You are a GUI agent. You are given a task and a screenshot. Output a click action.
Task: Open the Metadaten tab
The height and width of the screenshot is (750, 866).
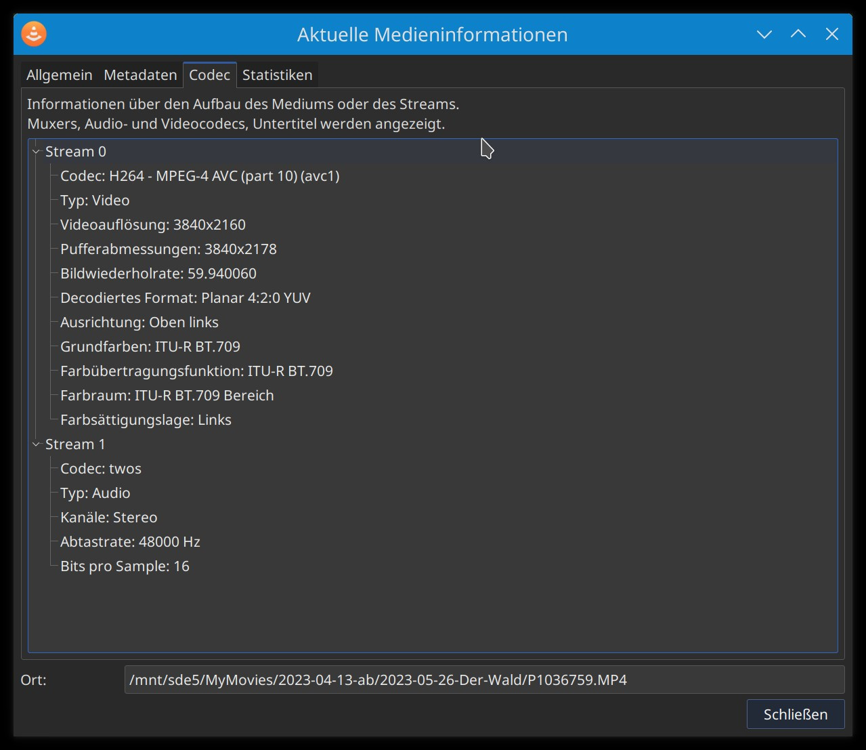tap(140, 75)
